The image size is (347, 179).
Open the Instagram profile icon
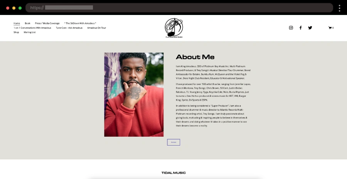pos(291,28)
